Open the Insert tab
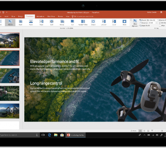 (x=6, y=16)
